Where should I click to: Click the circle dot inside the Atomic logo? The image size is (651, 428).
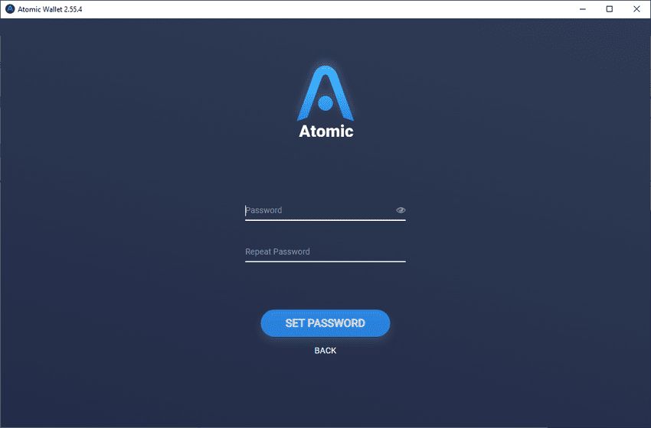coord(325,103)
